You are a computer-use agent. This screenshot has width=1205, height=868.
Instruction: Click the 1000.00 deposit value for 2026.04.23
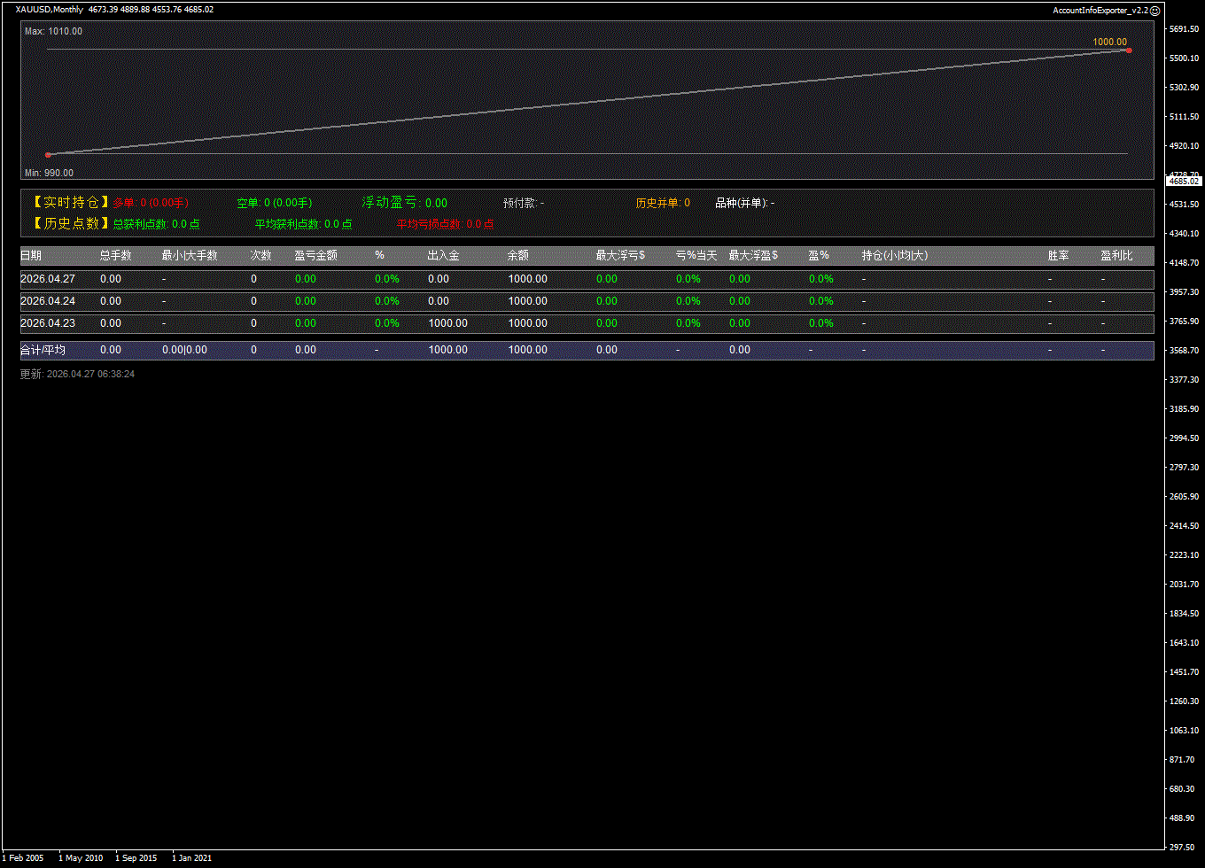pyautogui.click(x=447, y=323)
